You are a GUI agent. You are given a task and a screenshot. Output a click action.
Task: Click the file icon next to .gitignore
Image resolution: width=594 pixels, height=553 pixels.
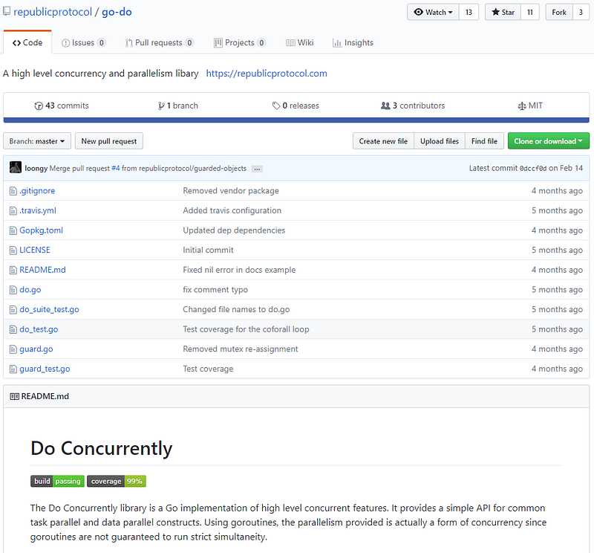click(13, 191)
